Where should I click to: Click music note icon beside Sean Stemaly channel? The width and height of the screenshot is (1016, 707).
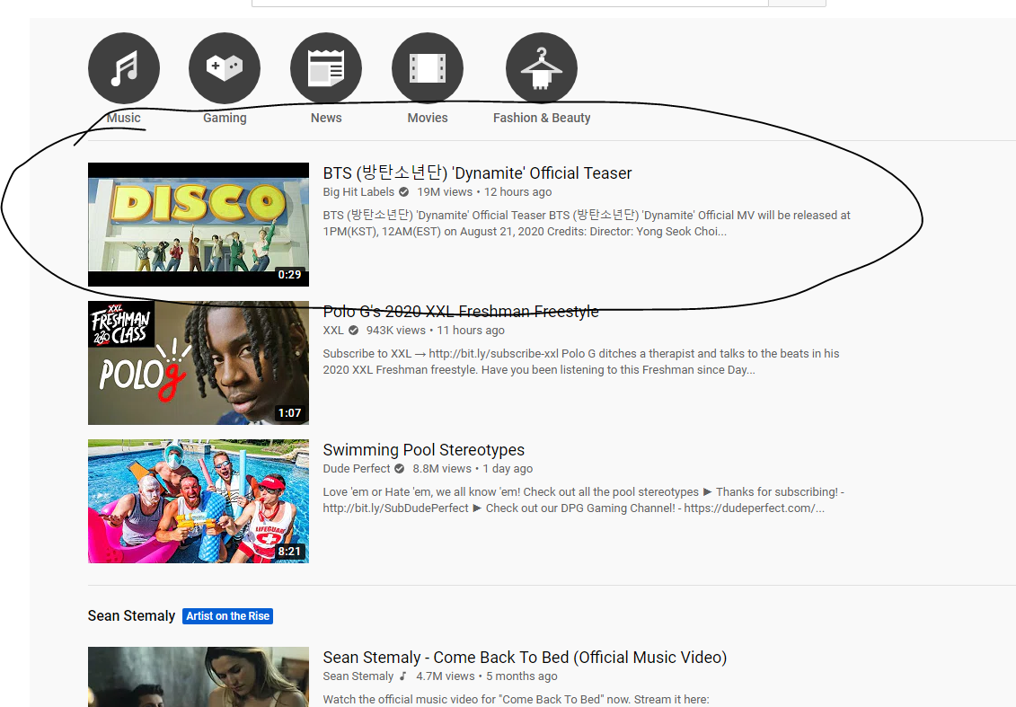tap(403, 676)
